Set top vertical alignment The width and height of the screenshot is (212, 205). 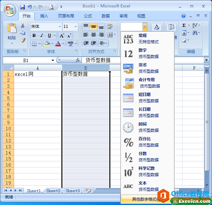[86, 27]
